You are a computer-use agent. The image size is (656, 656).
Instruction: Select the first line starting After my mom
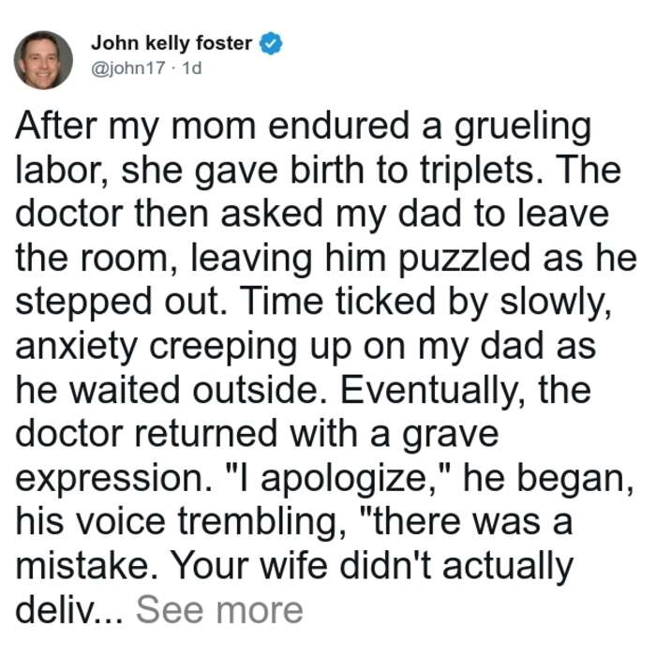click(304, 127)
